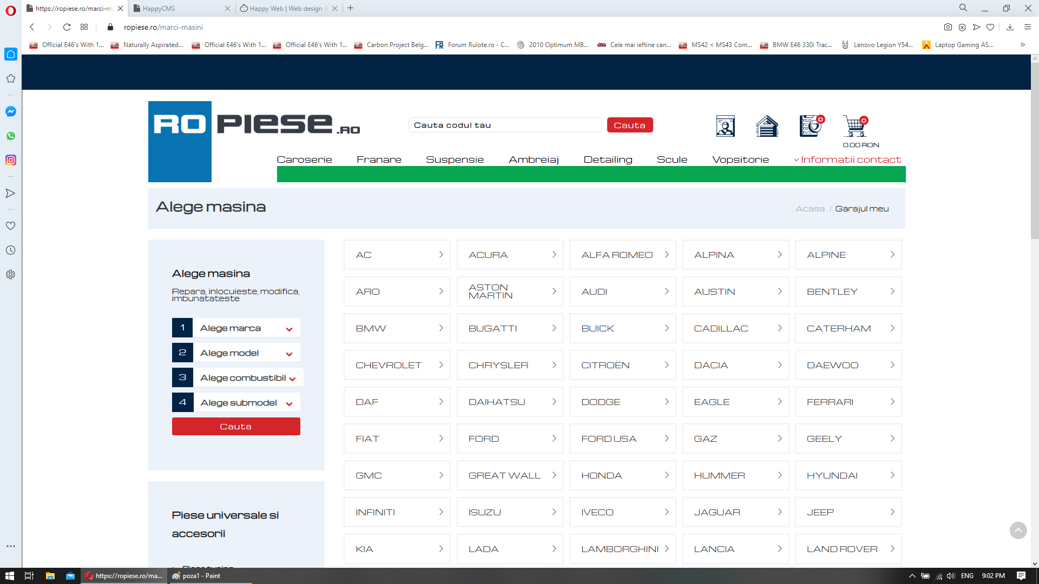Open the Alege submodel dropdown
Viewport: 1039px width, 584px height.
click(x=236, y=403)
